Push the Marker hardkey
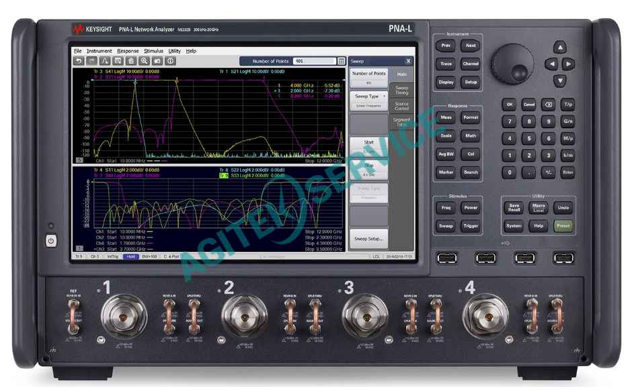This screenshot has height=387, width=632. tap(446, 172)
